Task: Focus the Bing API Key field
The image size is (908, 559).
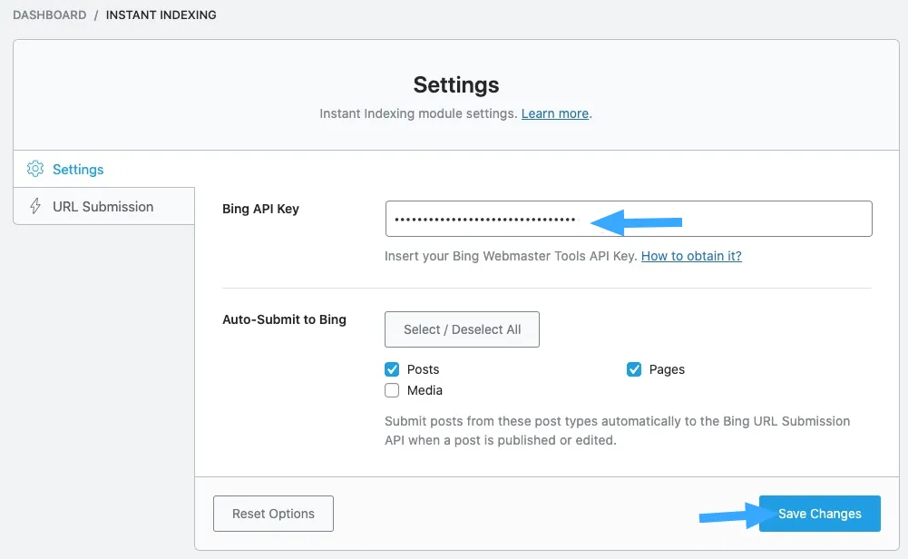Action: pyautogui.click(x=629, y=219)
